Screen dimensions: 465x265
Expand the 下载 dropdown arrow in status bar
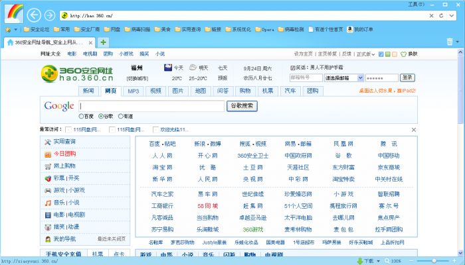378,261
